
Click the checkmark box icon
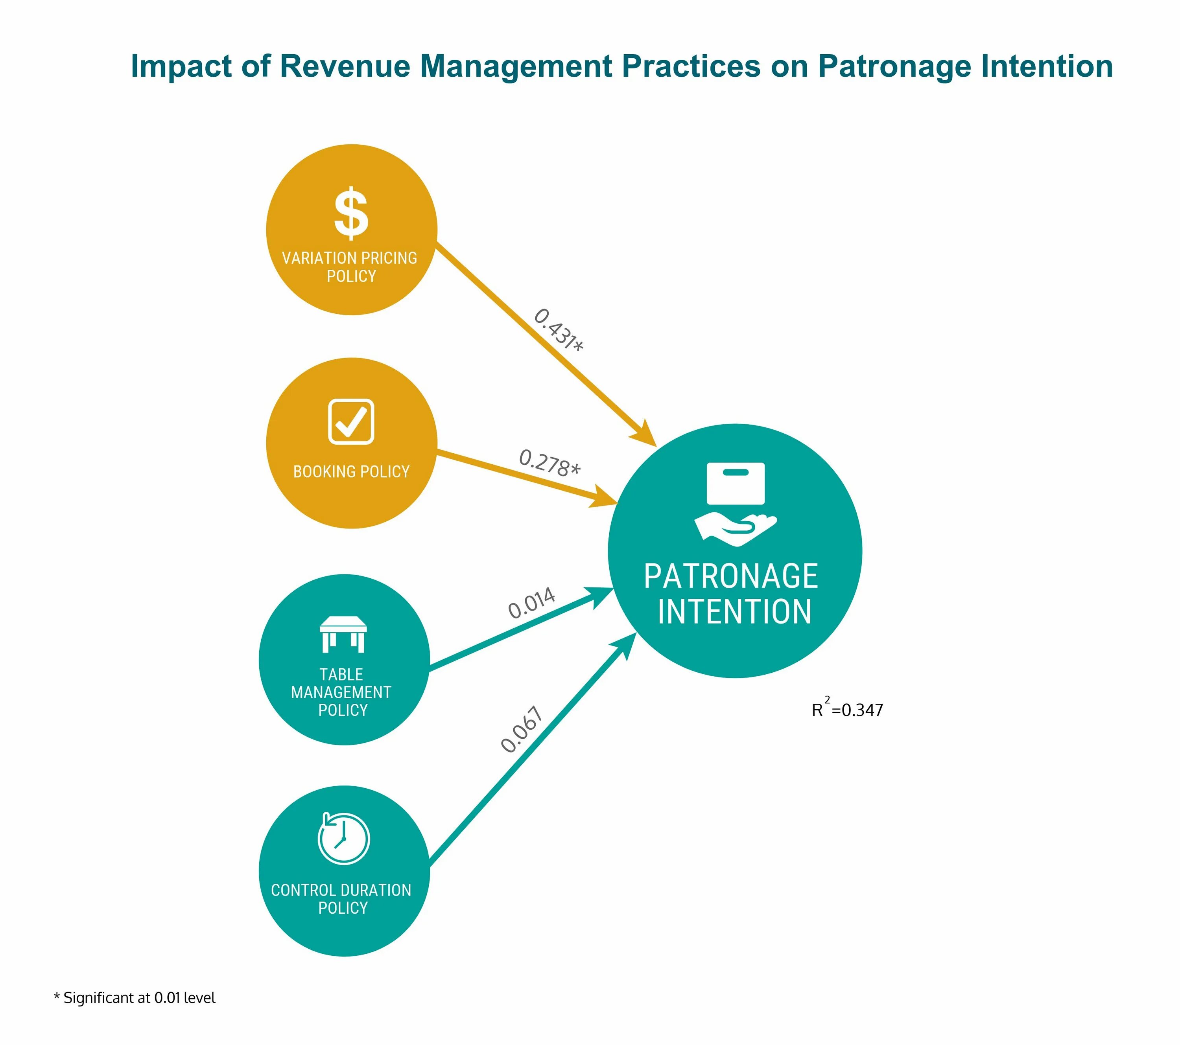tap(351, 422)
